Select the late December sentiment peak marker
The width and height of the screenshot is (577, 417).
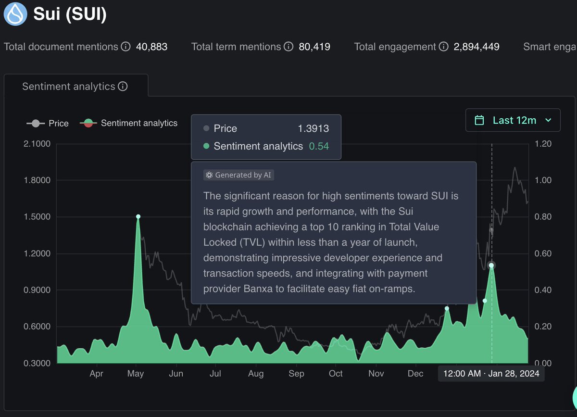(447, 308)
